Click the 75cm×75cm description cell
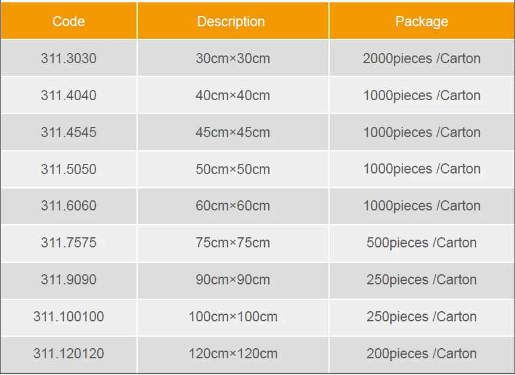Viewport: 515px width, 375px height. point(233,243)
